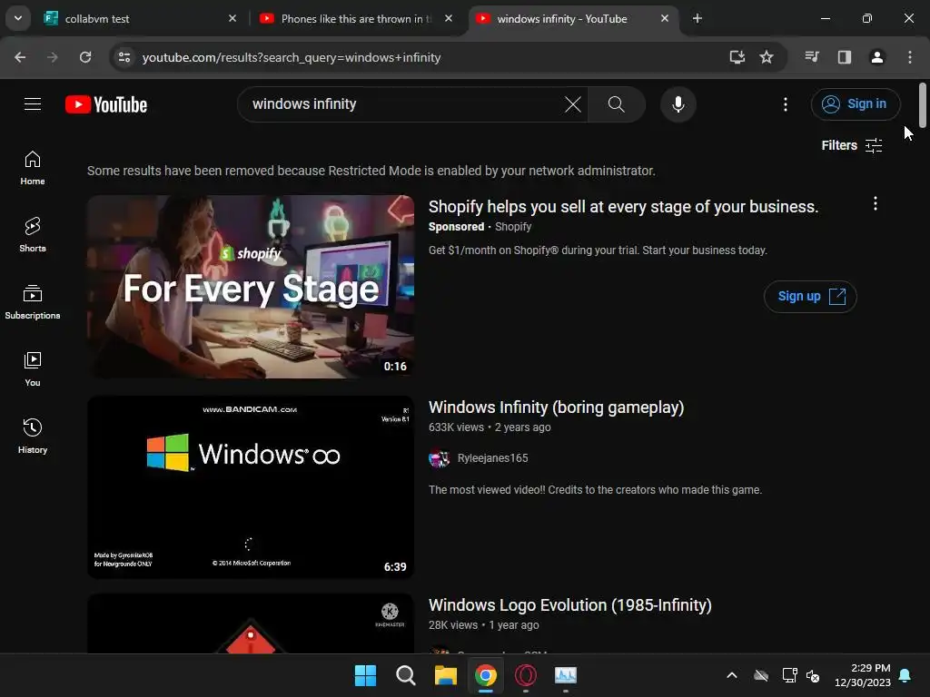The image size is (930, 697).
Task: Open Opera from the taskbar
Action: click(526, 675)
